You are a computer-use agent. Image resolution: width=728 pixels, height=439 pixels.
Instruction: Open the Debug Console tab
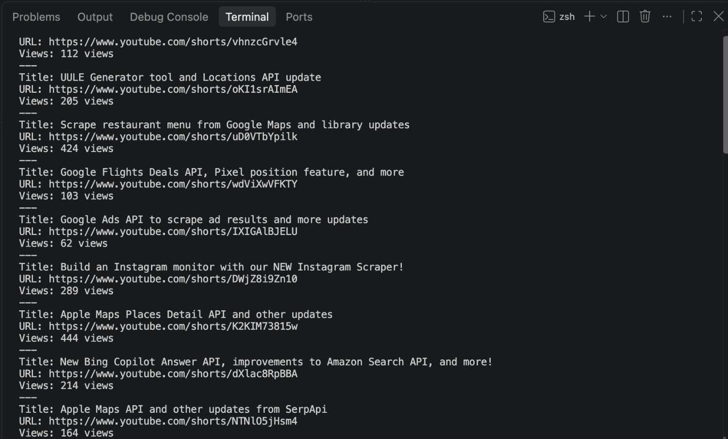click(169, 17)
